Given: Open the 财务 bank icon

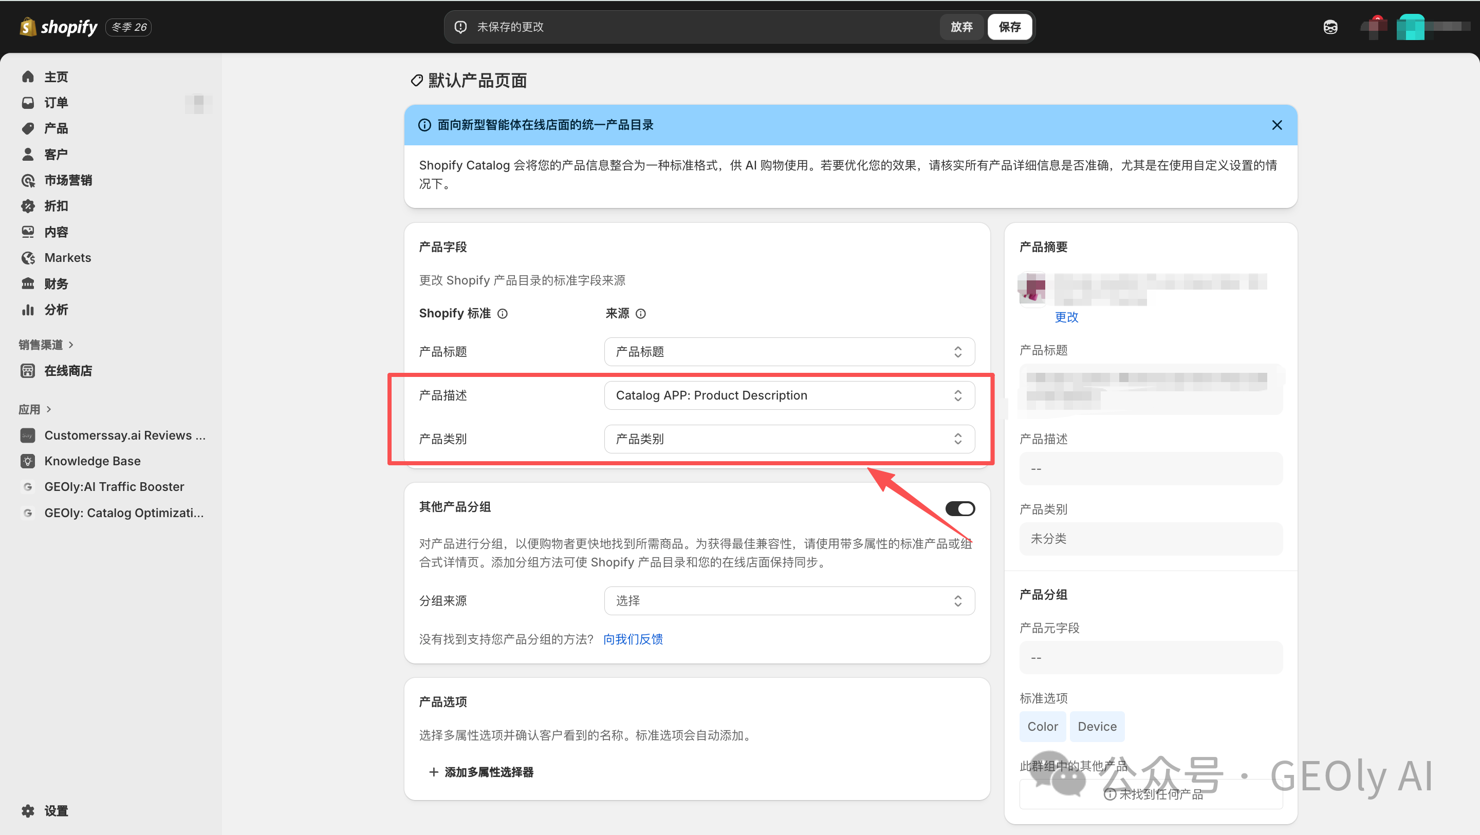Looking at the screenshot, I should (x=28, y=283).
